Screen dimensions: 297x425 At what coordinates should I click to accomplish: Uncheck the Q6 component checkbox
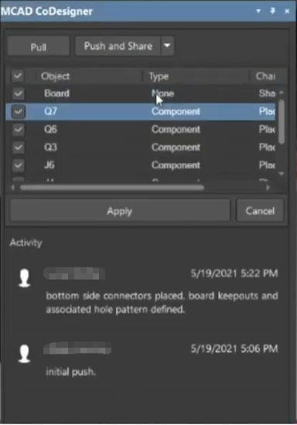[18, 130]
